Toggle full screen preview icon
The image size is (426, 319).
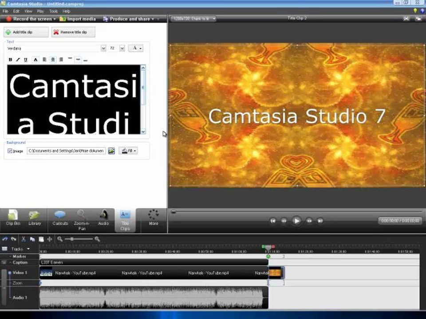pos(406,19)
